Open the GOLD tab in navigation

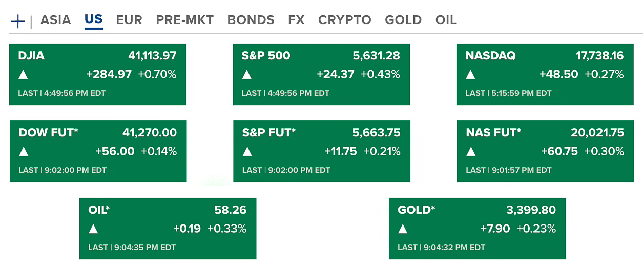[403, 20]
